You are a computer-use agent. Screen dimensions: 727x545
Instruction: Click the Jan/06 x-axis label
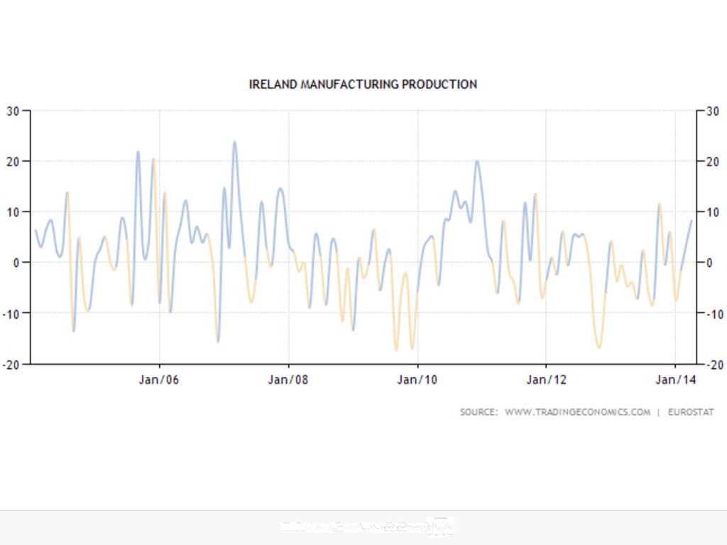pyautogui.click(x=159, y=380)
